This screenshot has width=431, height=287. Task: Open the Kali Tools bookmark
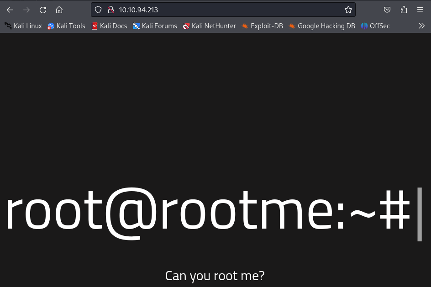[x=66, y=26]
